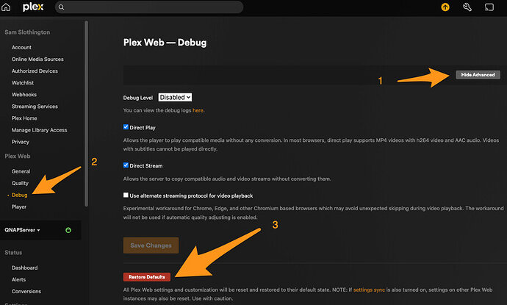Open Conversions under Status
The height and width of the screenshot is (305, 507).
26,292
